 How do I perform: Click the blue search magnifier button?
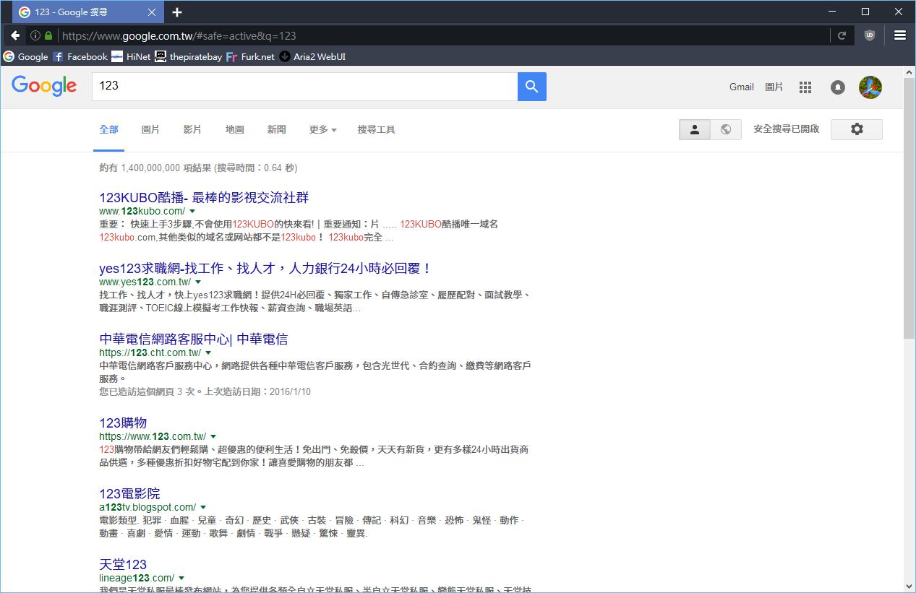(531, 87)
